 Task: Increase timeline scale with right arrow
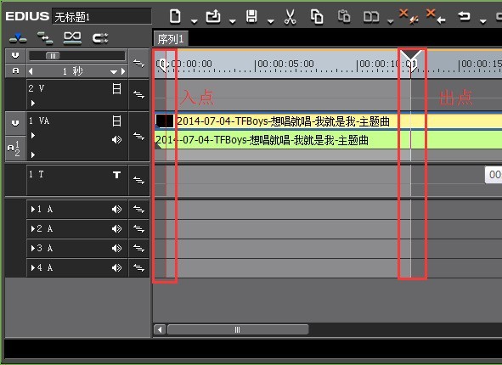tap(123, 71)
